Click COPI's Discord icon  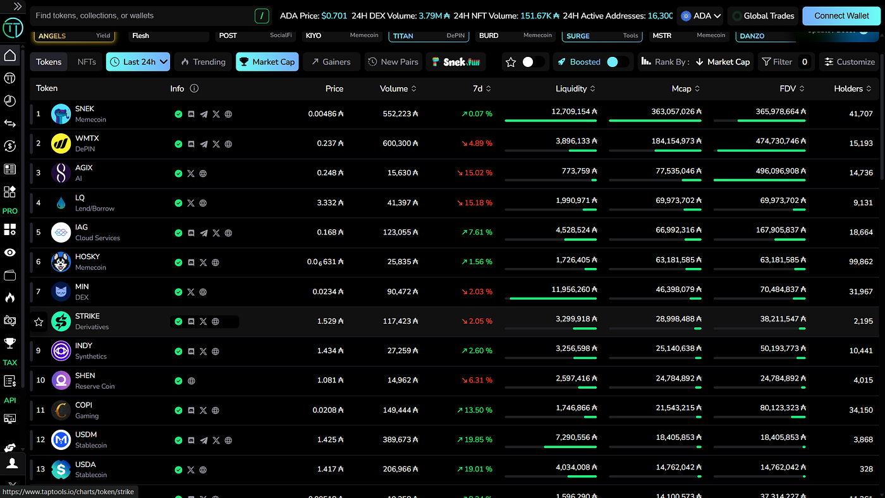pyautogui.click(x=191, y=410)
